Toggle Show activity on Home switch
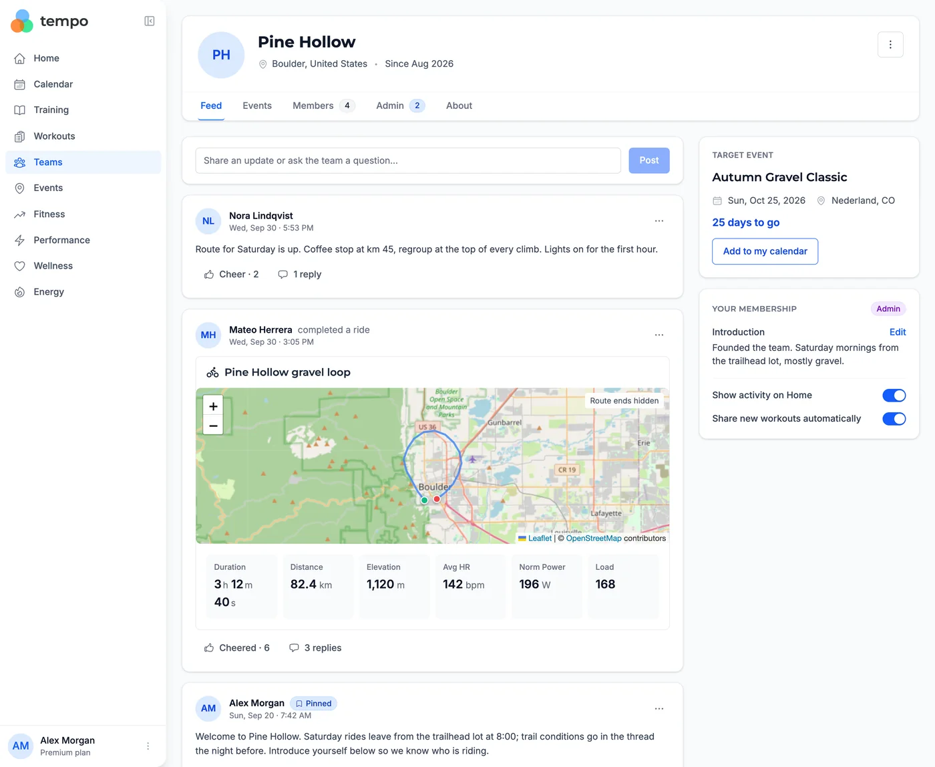 tap(894, 396)
